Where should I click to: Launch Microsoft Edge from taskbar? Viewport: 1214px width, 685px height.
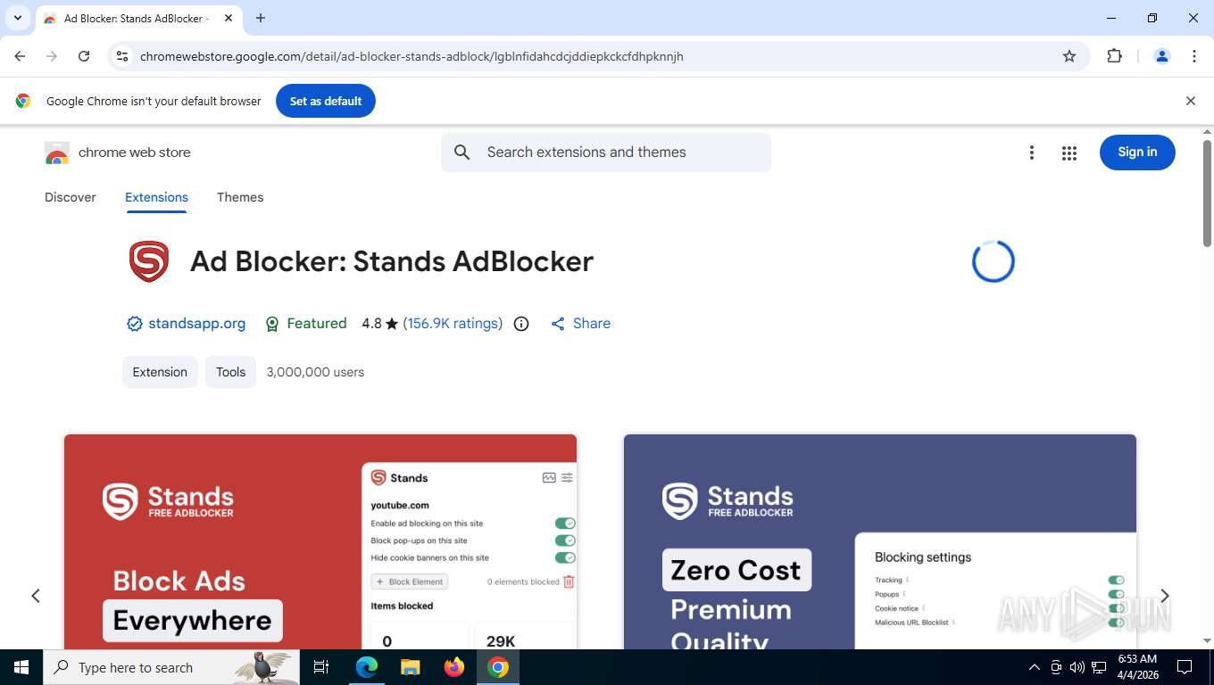tap(367, 667)
